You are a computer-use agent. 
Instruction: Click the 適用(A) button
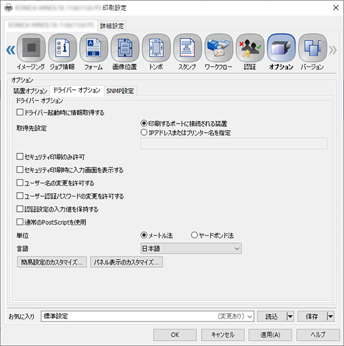click(x=270, y=335)
